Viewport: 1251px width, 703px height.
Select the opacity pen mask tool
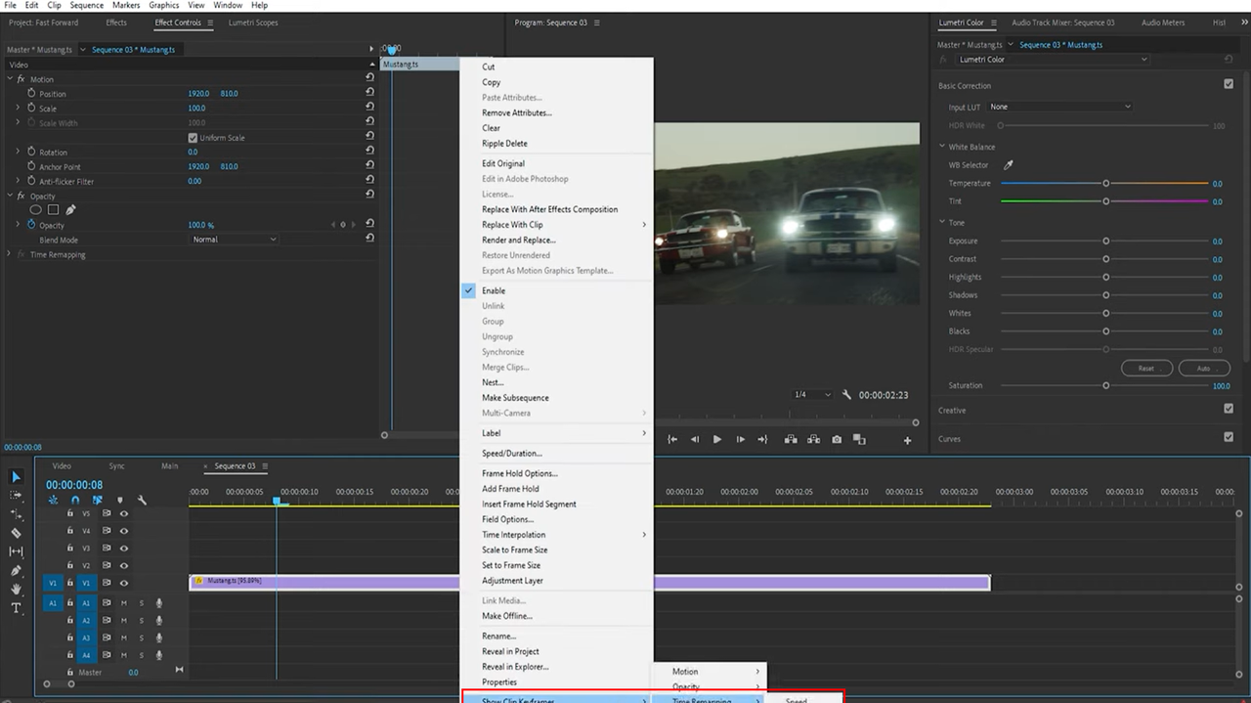pyautogui.click(x=70, y=209)
